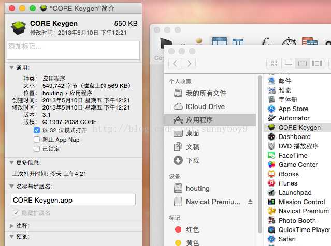Switch Finder to Cover Flow view
331x246 pixels.
point(316,64)
